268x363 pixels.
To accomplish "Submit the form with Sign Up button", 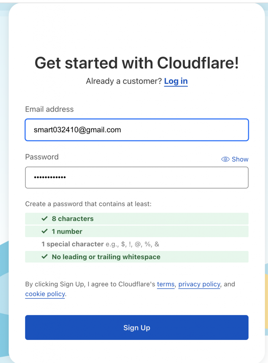I will click(137, 327).
